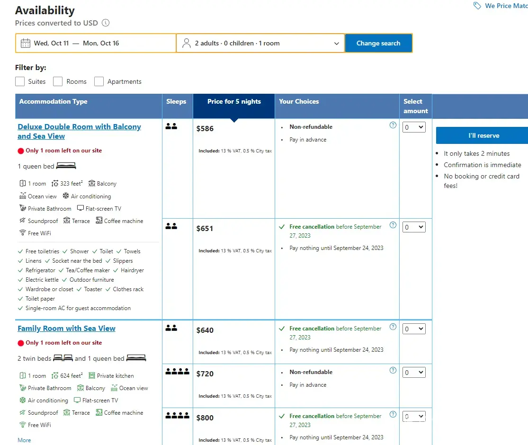This screenshot has width=528, height=445.
Task: Check the Suites filter checkbox
Action: click(20, 81)
